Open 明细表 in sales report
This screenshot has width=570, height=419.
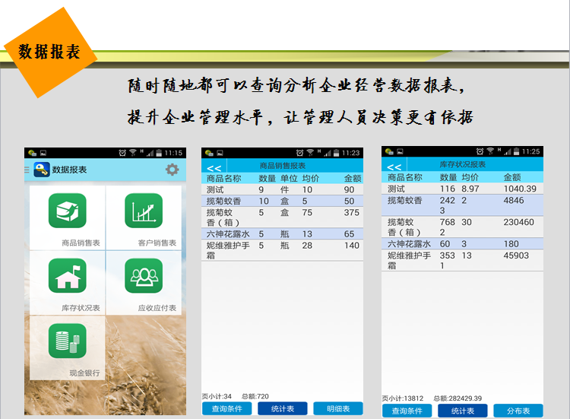point(337,409)
